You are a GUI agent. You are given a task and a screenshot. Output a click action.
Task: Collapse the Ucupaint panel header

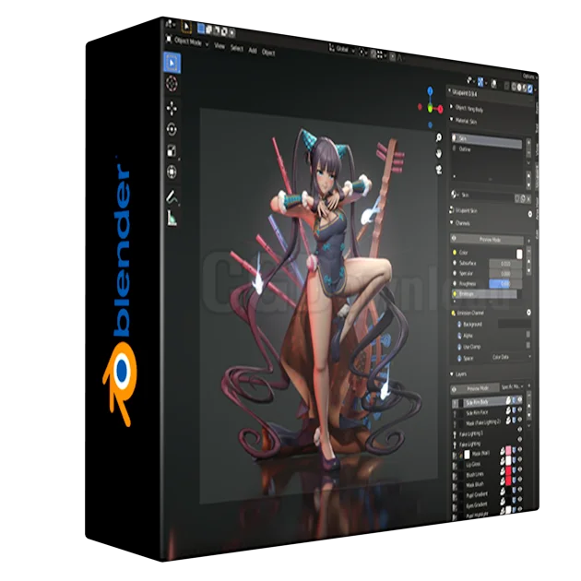tap(464, 92)
